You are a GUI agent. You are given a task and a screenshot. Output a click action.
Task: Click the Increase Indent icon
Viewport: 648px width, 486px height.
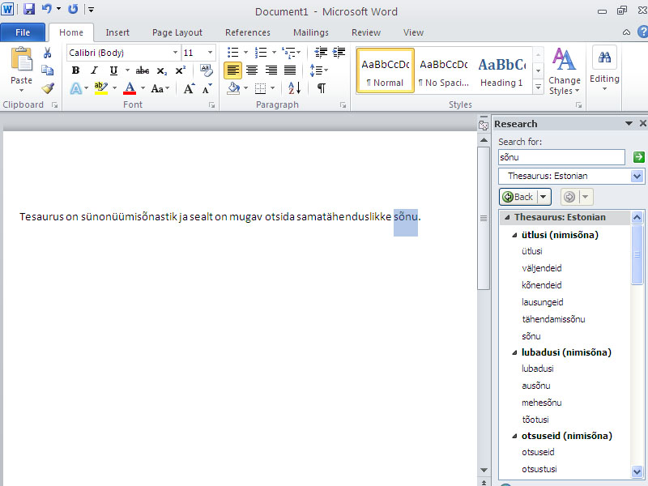(x=339, y=52)
